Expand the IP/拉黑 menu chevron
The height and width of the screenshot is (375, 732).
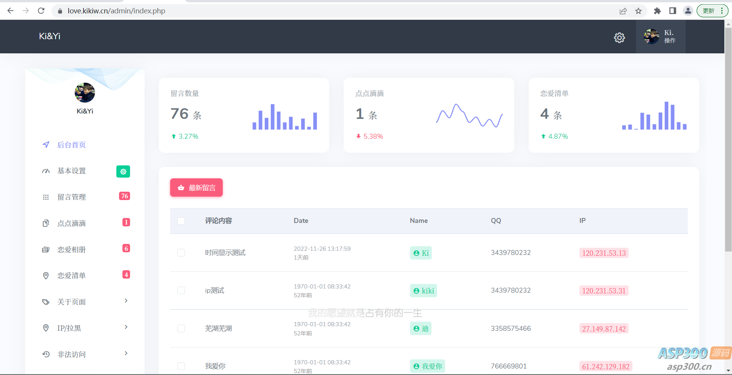pyautogui.click(x=126, y=327)
